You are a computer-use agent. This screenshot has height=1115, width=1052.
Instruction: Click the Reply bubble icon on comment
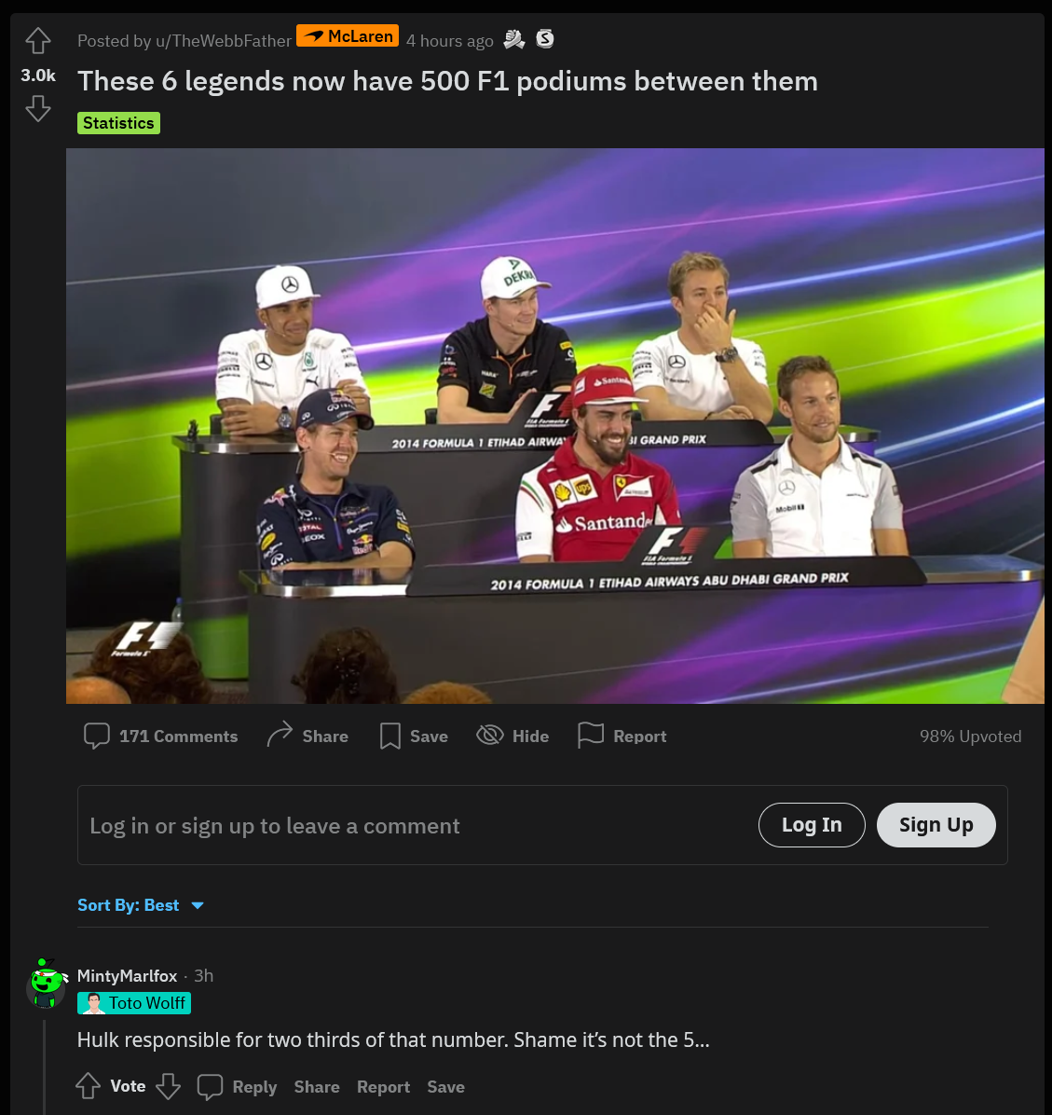pos(210,1086)
